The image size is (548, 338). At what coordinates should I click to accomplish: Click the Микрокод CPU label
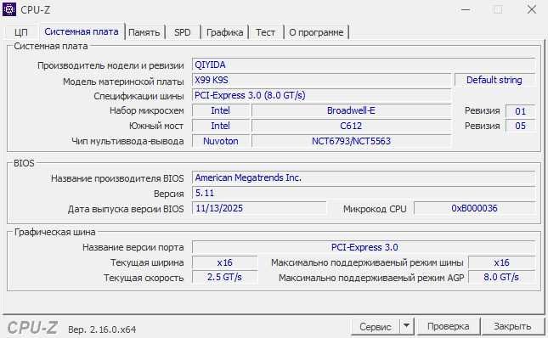click(375, 209)
